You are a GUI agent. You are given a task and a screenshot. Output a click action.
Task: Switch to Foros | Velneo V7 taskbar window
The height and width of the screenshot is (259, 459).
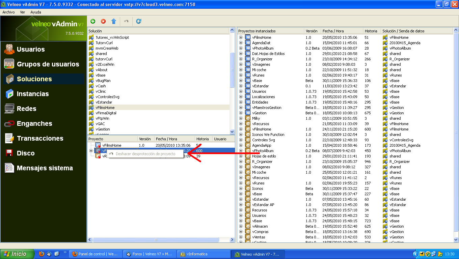tap(150, 254)
